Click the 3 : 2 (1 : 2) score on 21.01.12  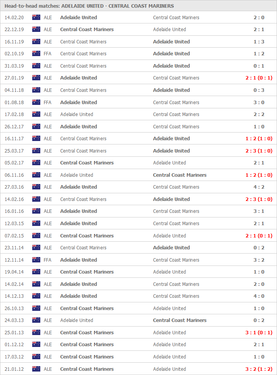pos(259,369)
